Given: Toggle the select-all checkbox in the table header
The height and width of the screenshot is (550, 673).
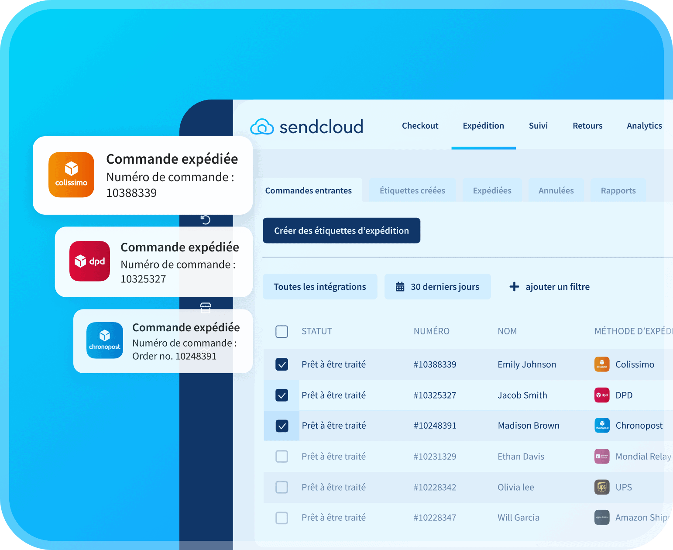Looking at the screenshot, I should [282, 331].
